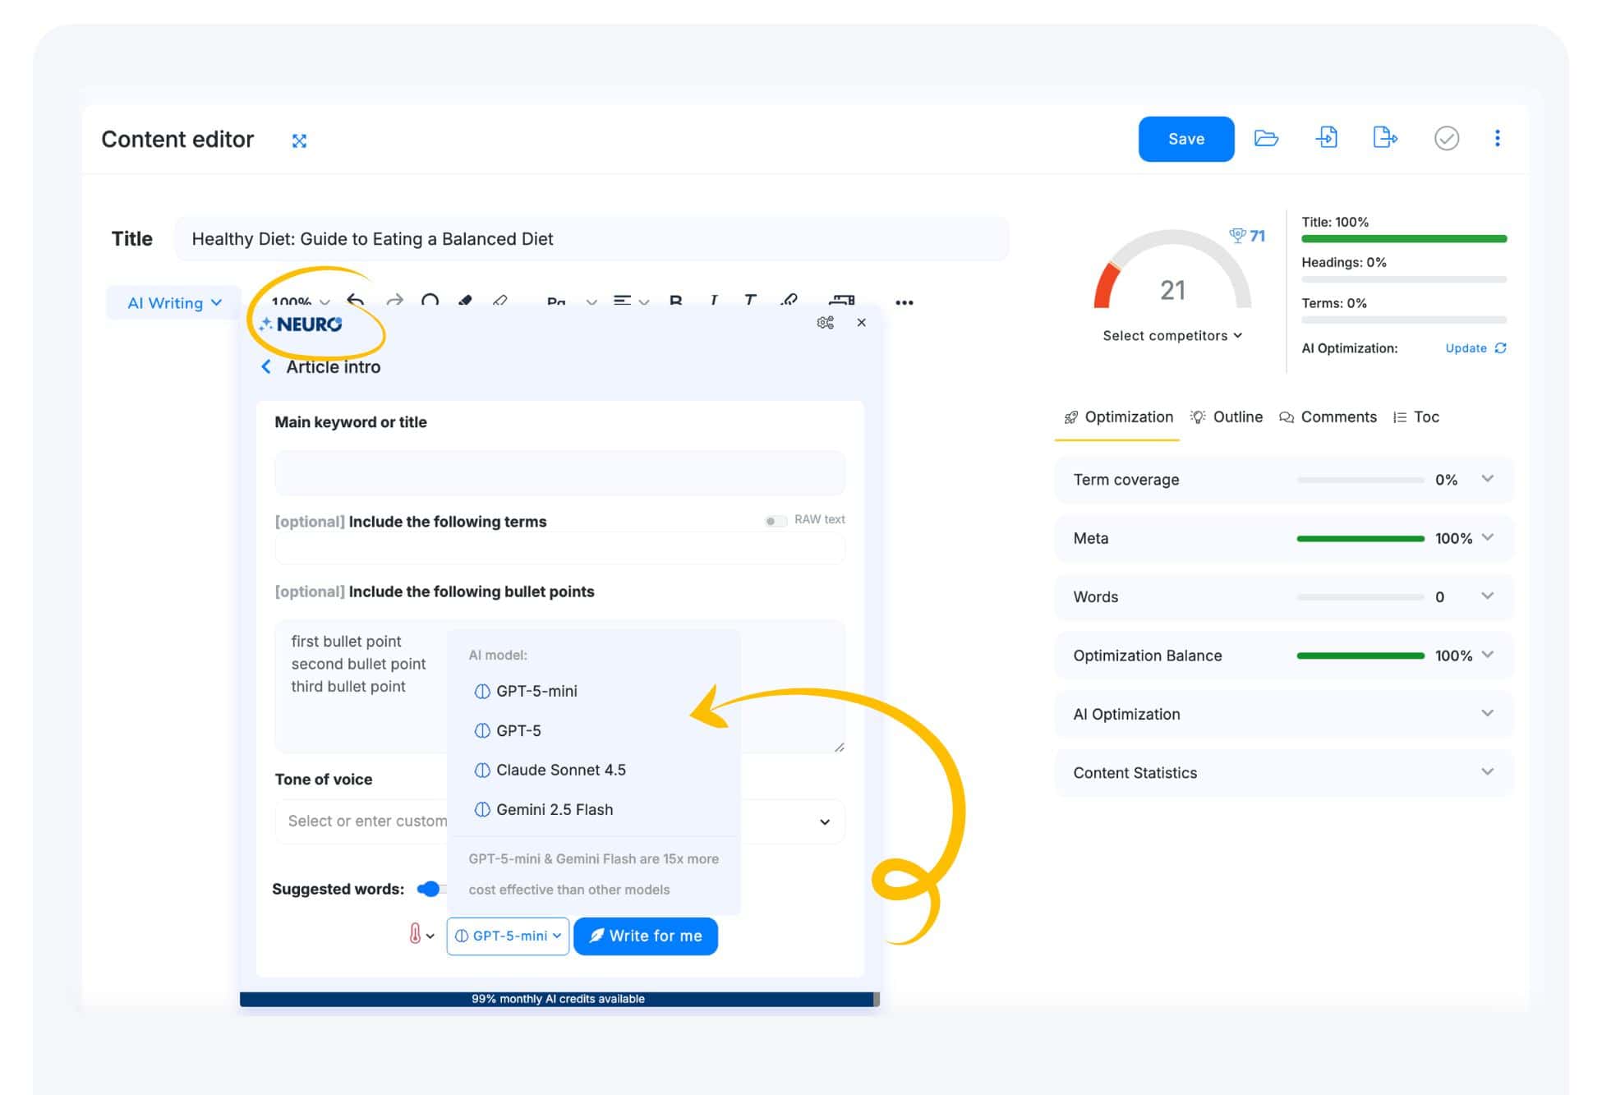
Task: Switch to the Outline tab
Action: point(1227,416)
